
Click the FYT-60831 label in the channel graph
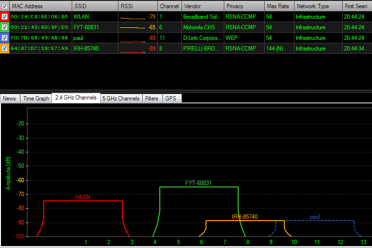[199, 183]
